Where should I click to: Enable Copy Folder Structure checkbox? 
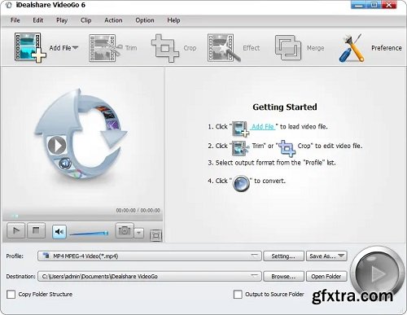(x=11, y=294)
